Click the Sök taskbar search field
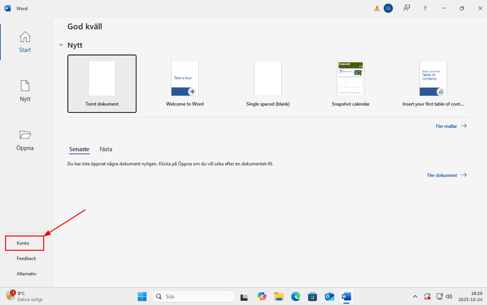This screenshot has width=487, height=305. coord(194,297)
